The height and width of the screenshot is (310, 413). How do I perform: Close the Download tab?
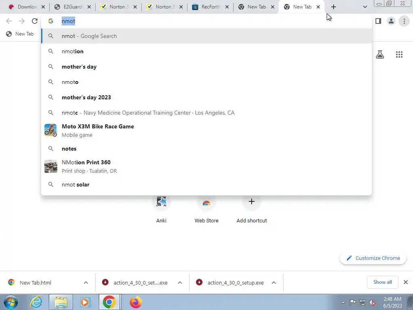tap(43, 7)
